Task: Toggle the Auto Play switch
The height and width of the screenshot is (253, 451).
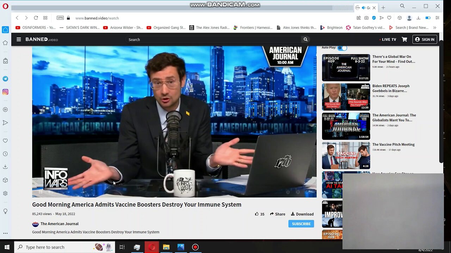Action: click(342, 48)
